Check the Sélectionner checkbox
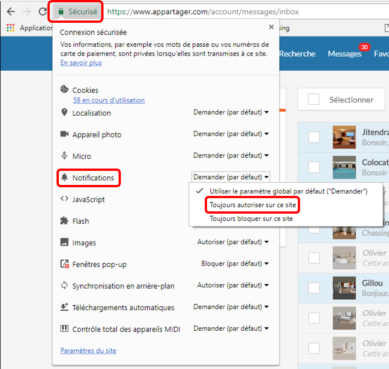This screenshot has height=369, width=389. coord(313,99)
